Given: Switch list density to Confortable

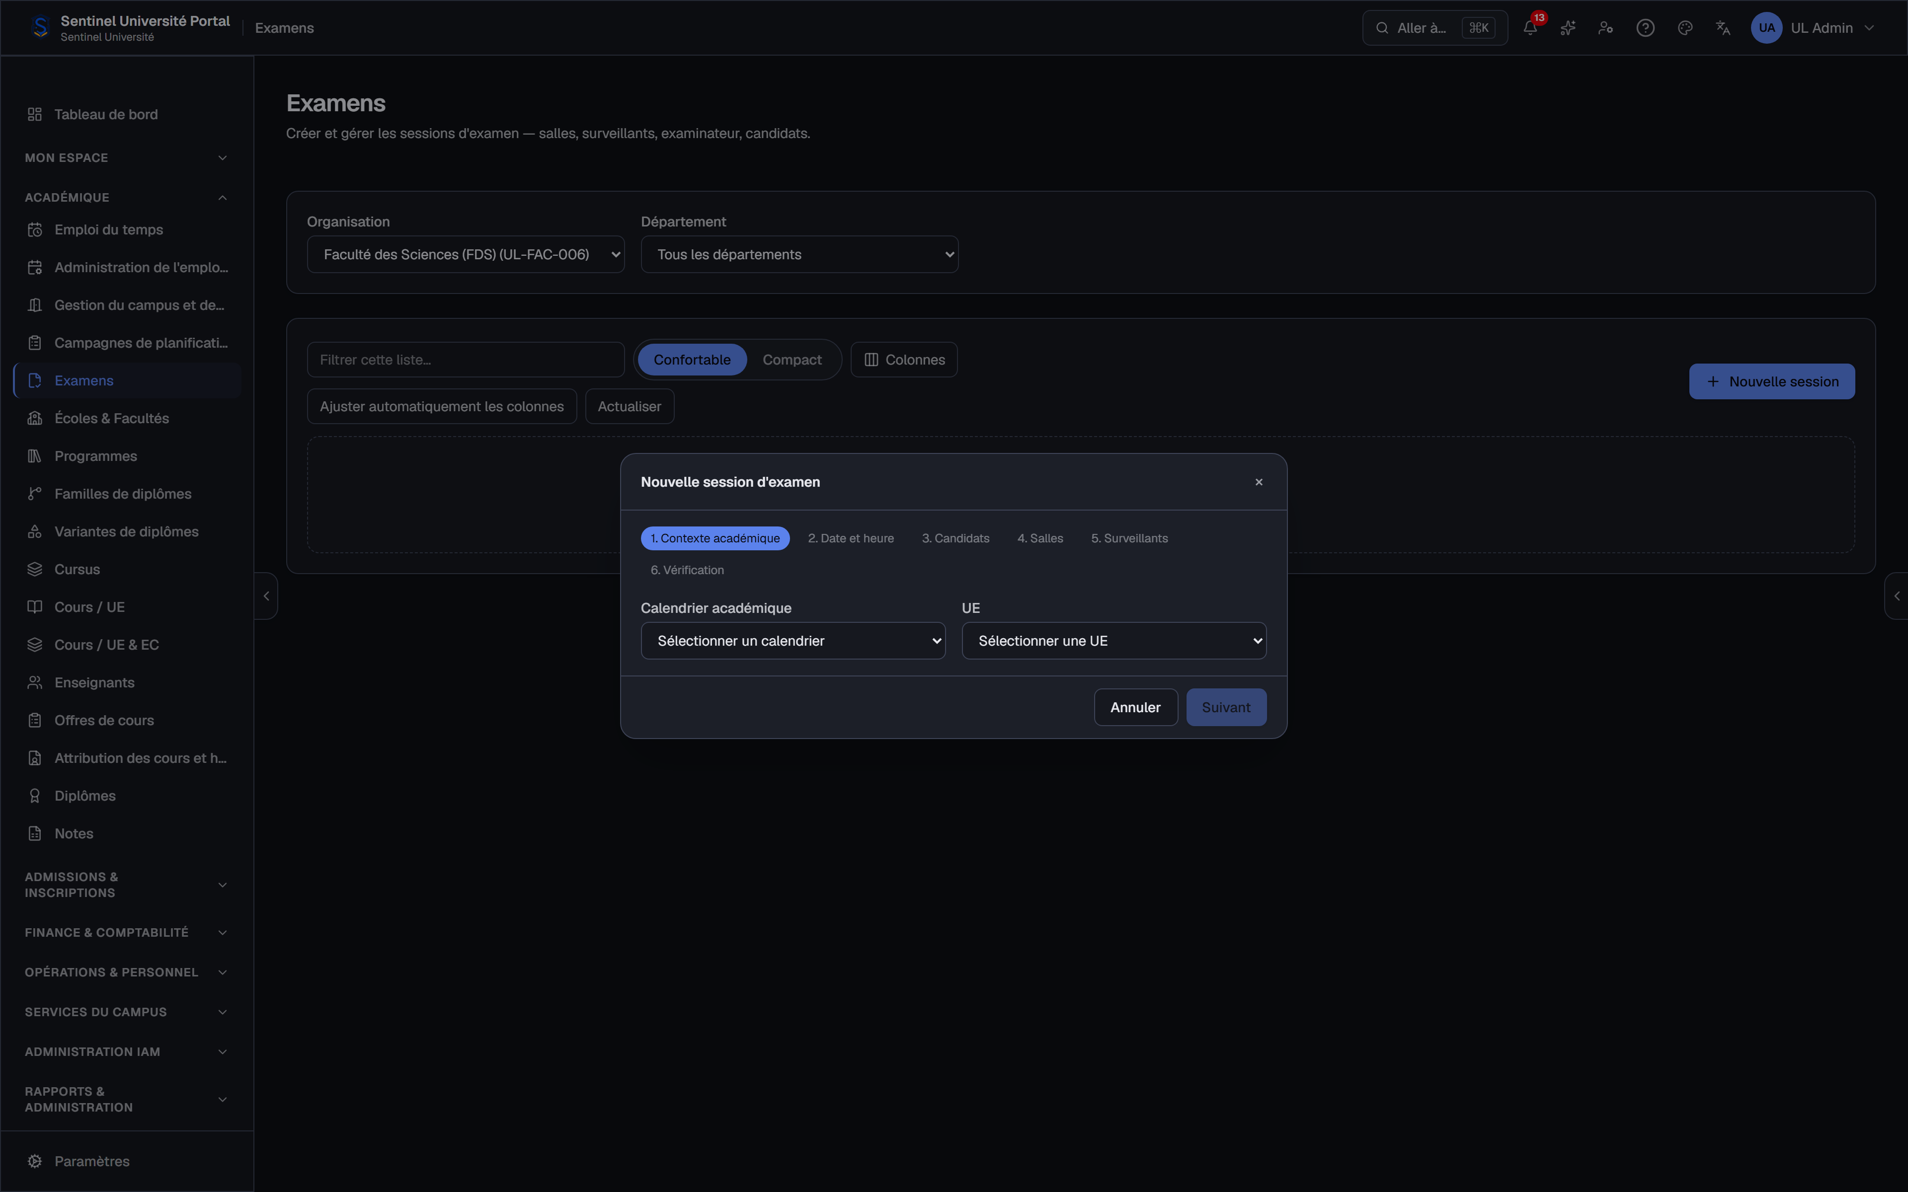Looking at the screenshot, I should (692, 360).
